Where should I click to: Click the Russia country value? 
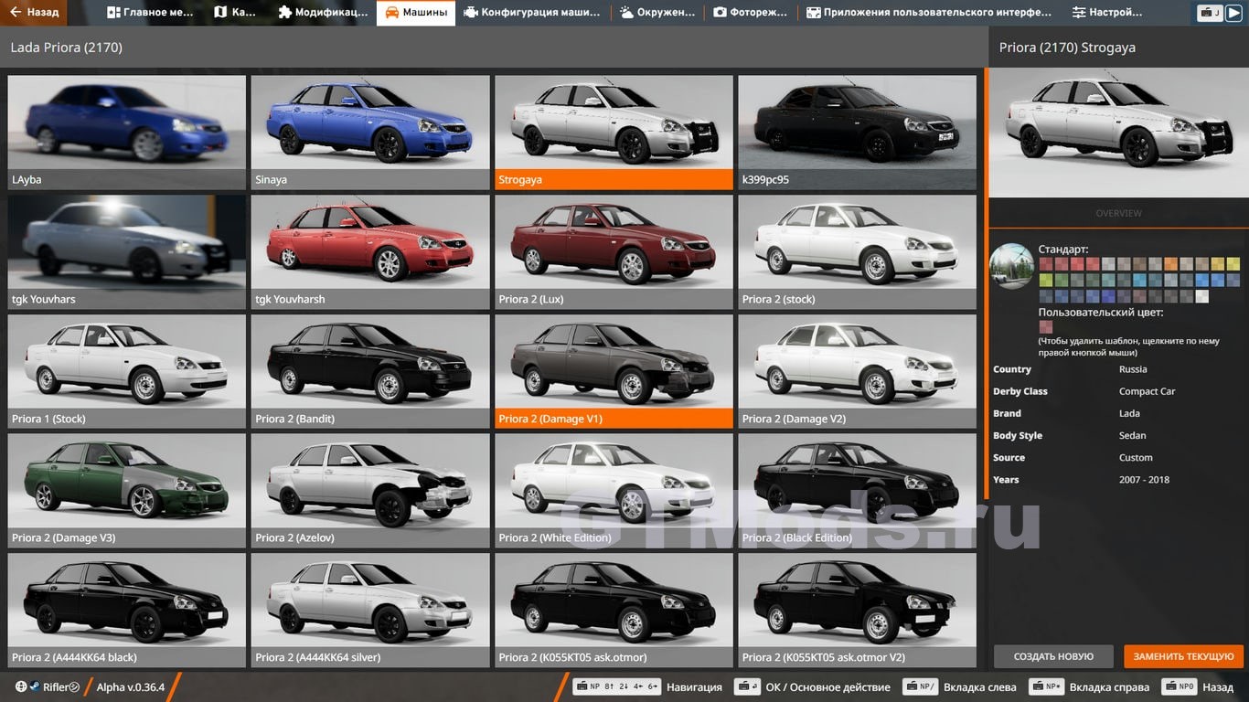(1133, 369)
